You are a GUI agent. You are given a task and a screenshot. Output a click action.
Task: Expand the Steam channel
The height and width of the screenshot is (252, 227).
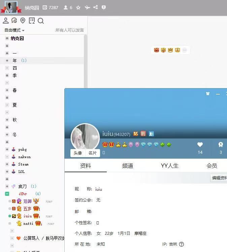point(7,164)
